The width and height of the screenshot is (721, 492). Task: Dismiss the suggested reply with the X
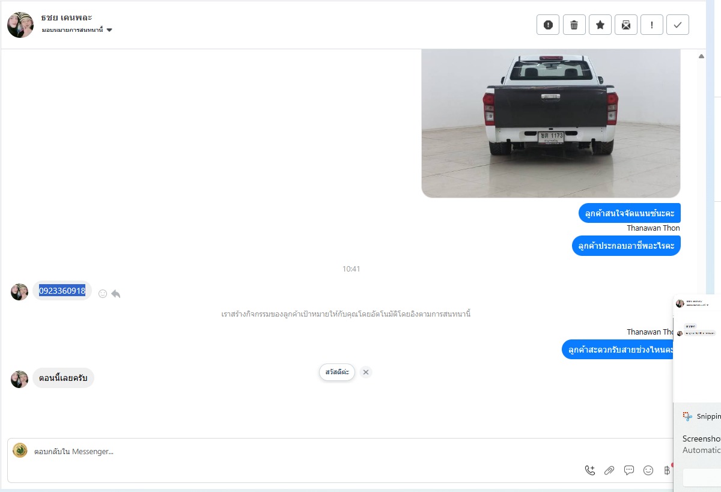[366, 372]
